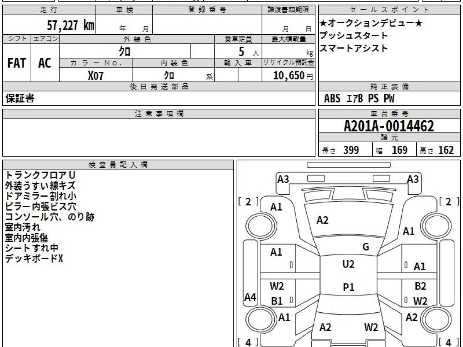Viewport: 463px width, 347px height.
Task: Select the FAT shift value
Action: [17, 63]
